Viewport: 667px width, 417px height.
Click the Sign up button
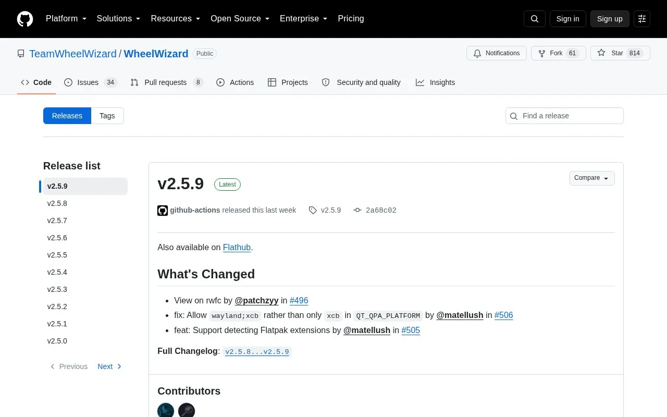(610, 19)
